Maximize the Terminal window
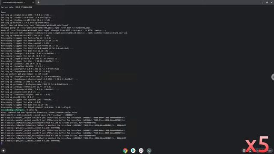Image resolution: width=274 pixels, height=154 pixels. point(267,3)
